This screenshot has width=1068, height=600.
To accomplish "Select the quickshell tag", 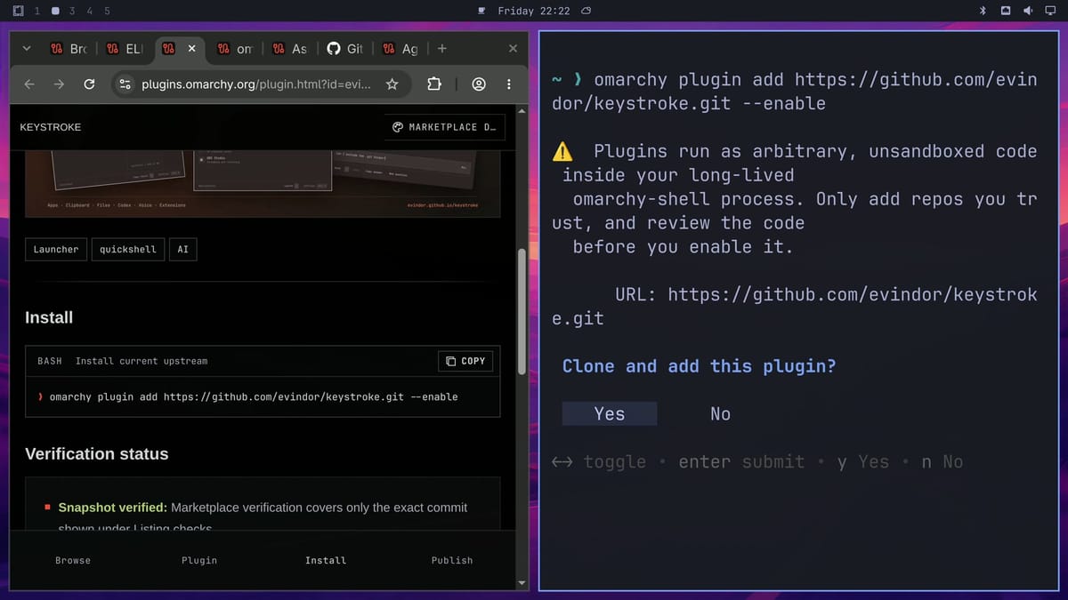I will (127, 250).
